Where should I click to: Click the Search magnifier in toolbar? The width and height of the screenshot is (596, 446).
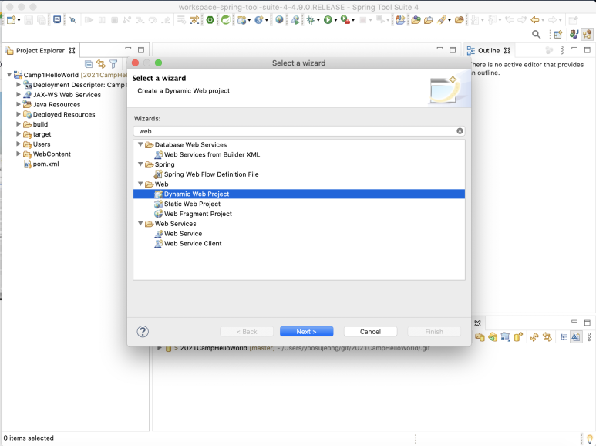click(x=536, y=35)
